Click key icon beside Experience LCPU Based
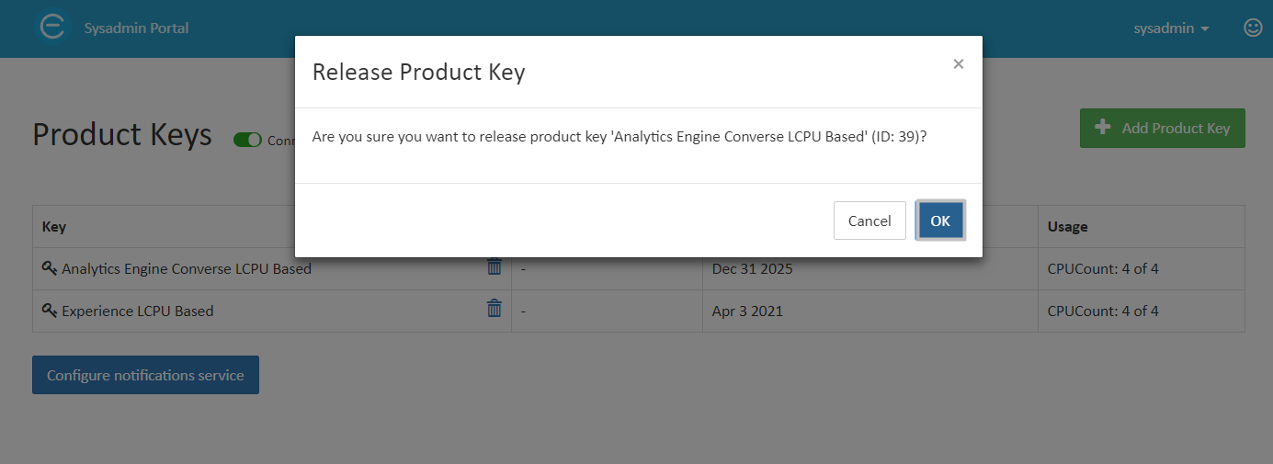This screenshot has width=1273, height=464. [50, 311]
